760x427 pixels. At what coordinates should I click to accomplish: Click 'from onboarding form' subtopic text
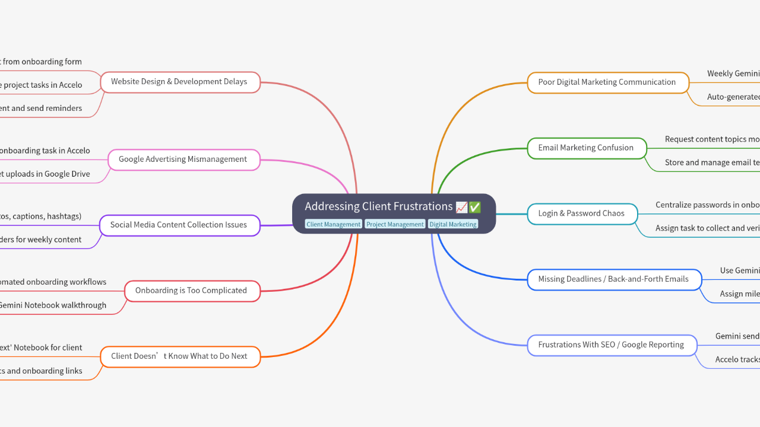[41, 62]
